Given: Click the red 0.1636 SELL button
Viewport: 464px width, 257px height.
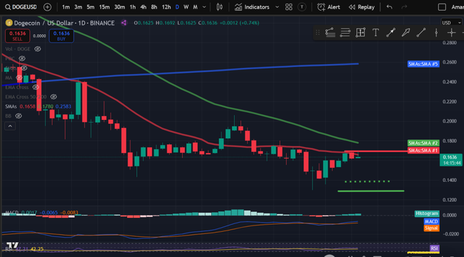Looking at the screenshot, I should 17,36.
